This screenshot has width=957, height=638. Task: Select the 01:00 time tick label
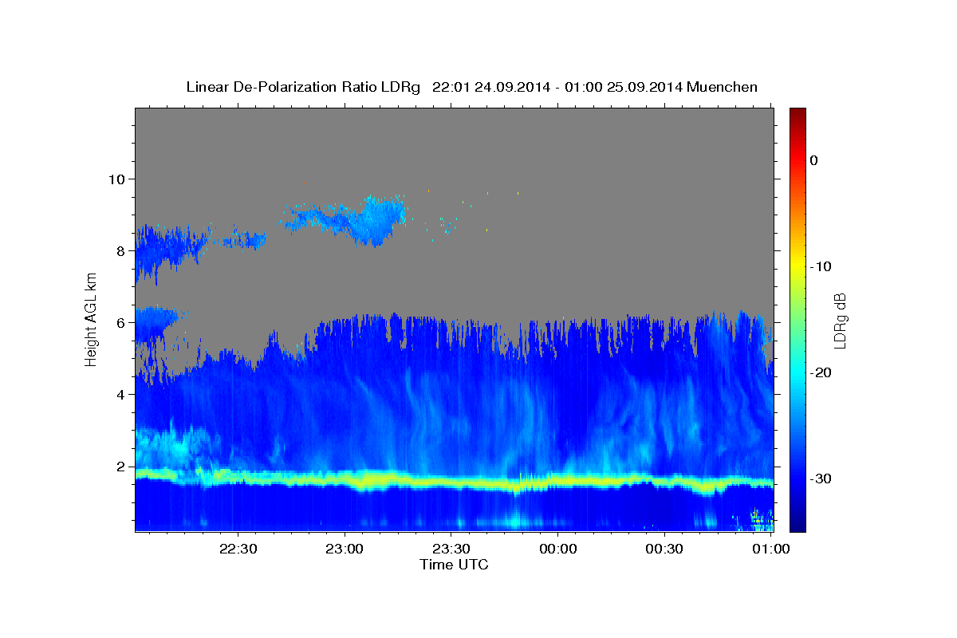[x=770, y=549]
